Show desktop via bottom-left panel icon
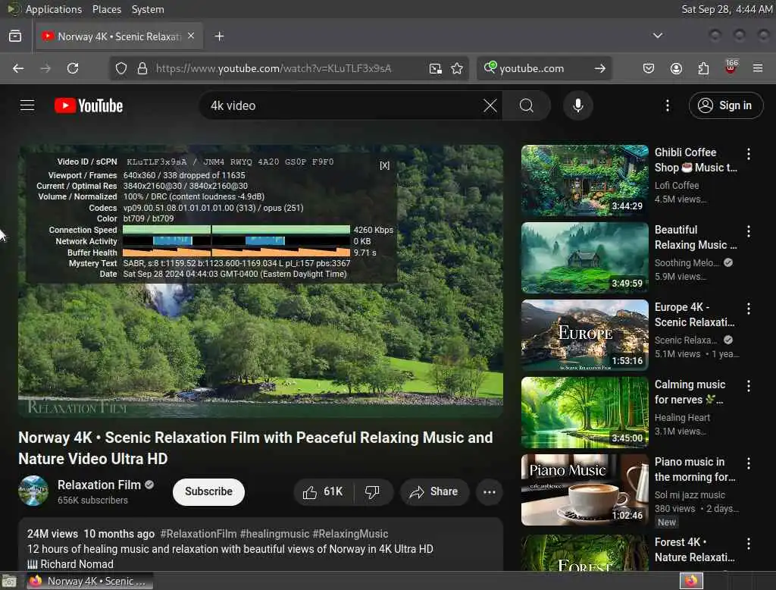The width and height of the screenshot is (776, 590). 9,581
